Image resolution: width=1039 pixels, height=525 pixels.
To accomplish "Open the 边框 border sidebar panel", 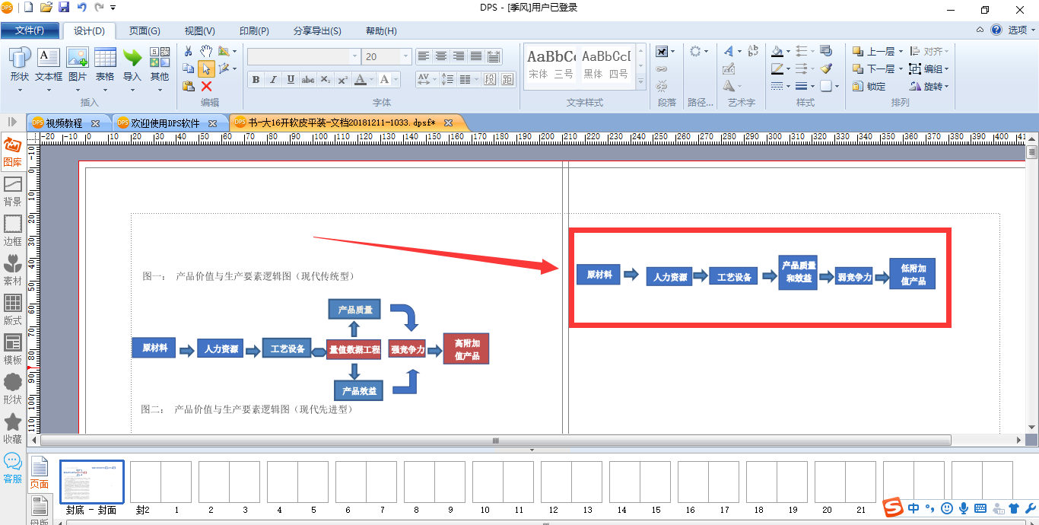I will (12, 231).
